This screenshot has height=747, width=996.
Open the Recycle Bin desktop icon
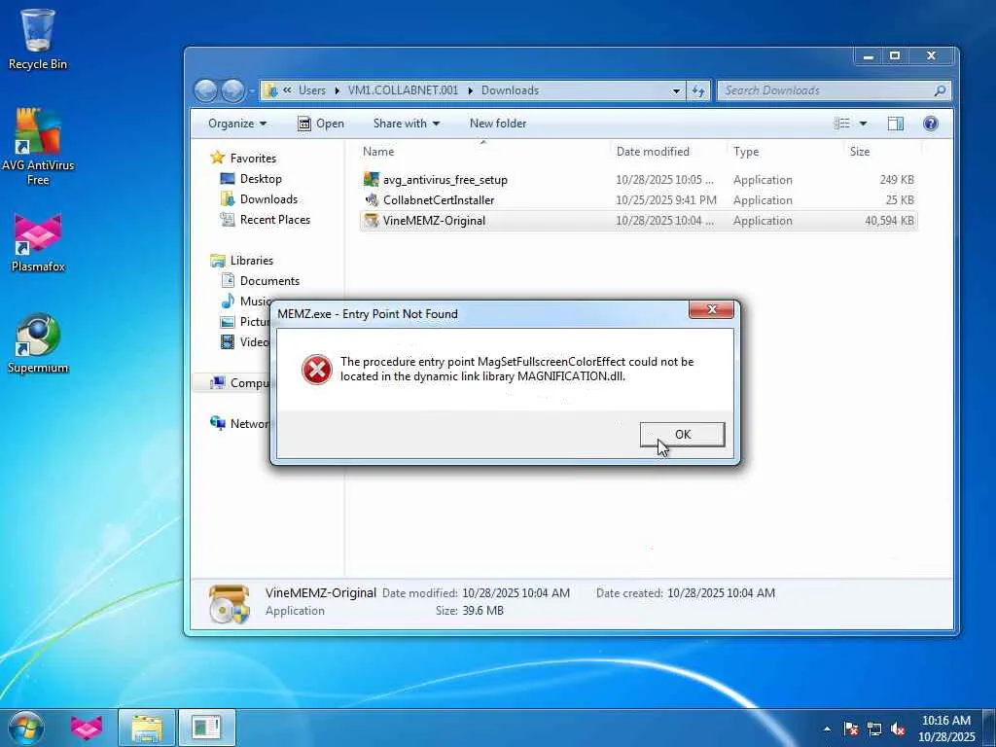click(38, 39)
